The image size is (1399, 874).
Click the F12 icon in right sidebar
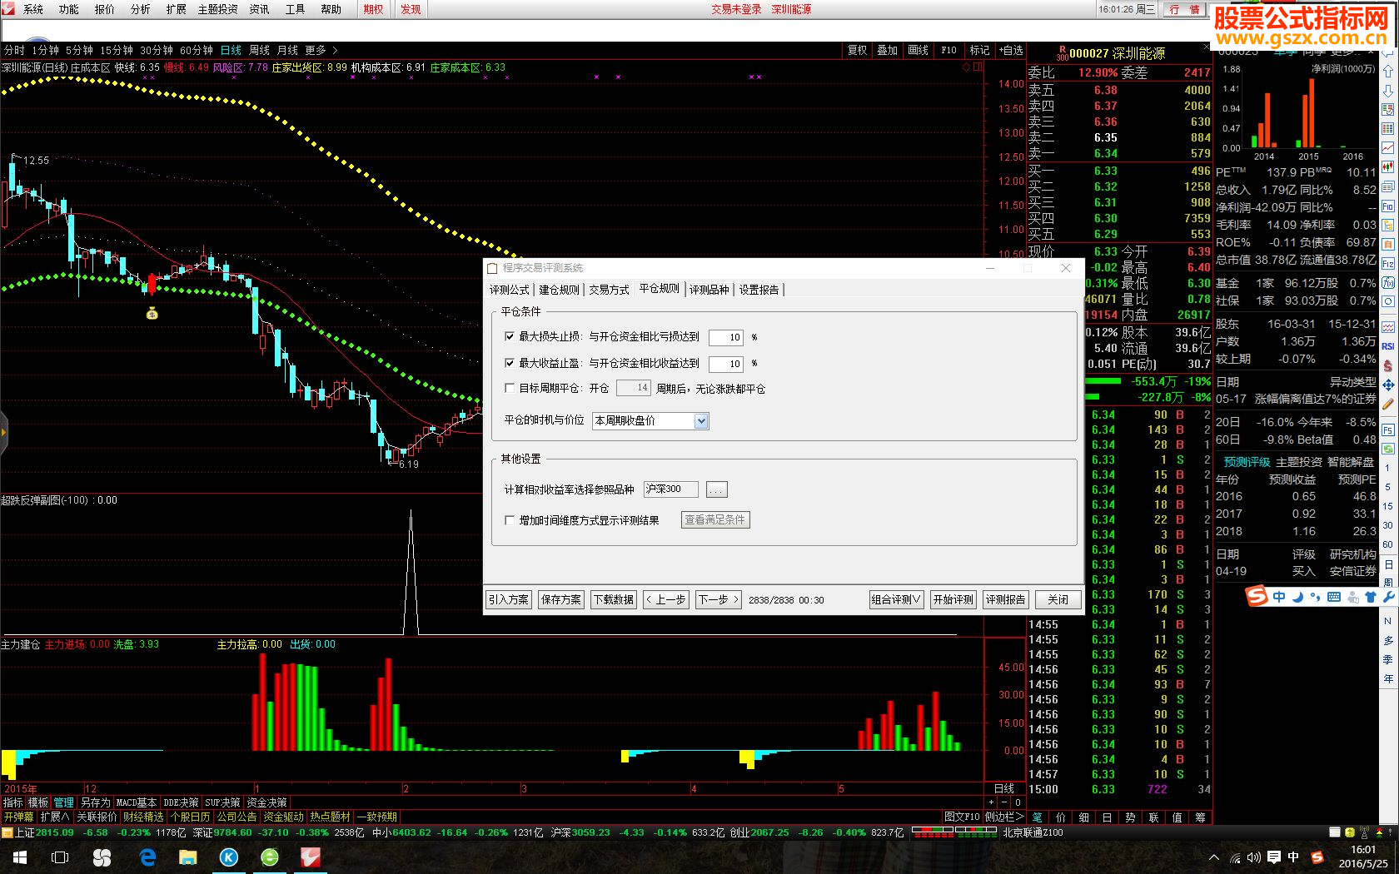[x=1388, y=263]
